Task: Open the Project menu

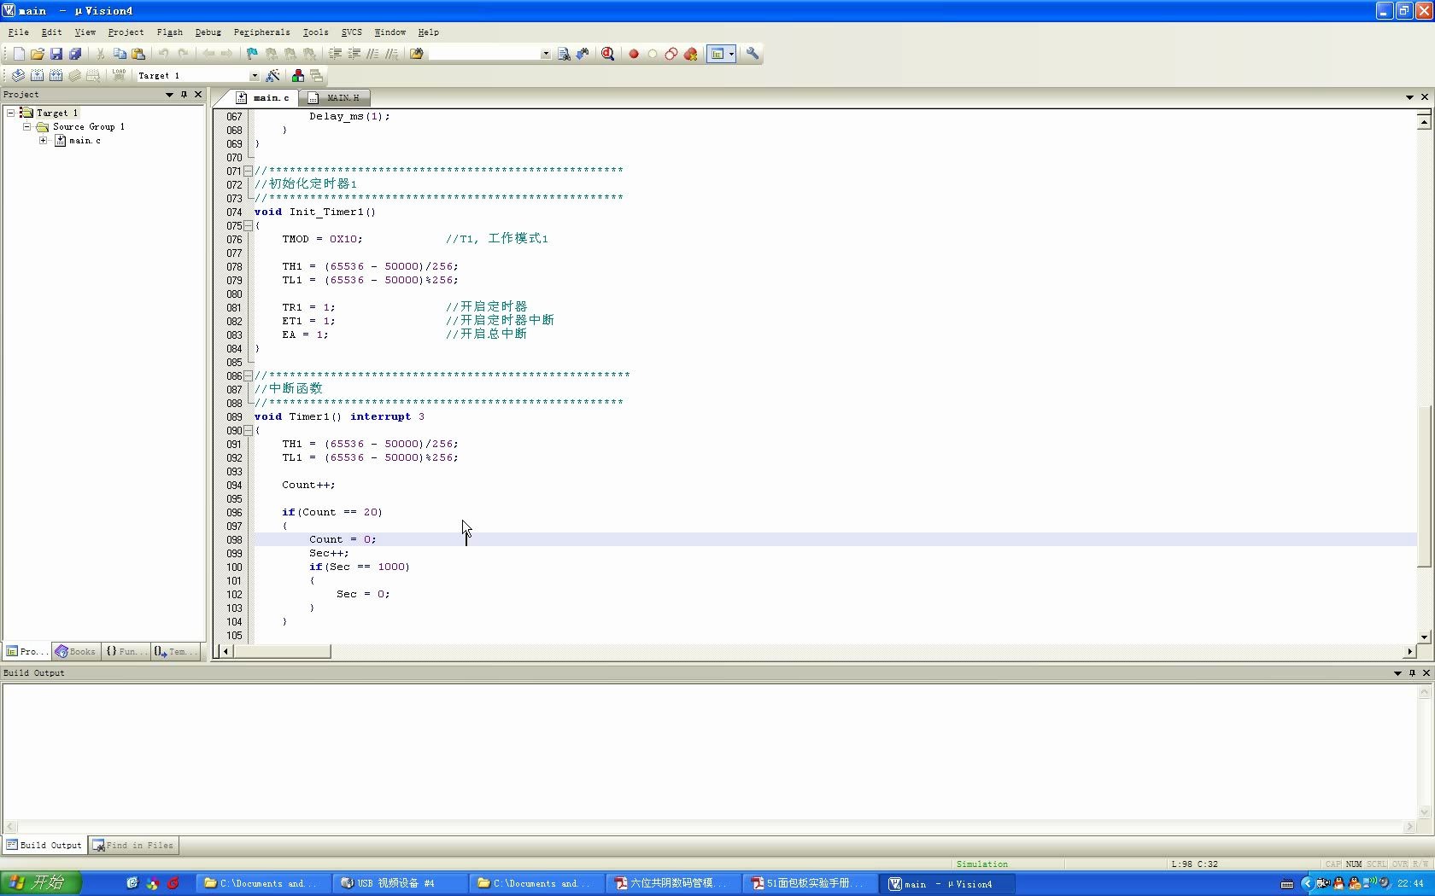Action: coord(126,32)
